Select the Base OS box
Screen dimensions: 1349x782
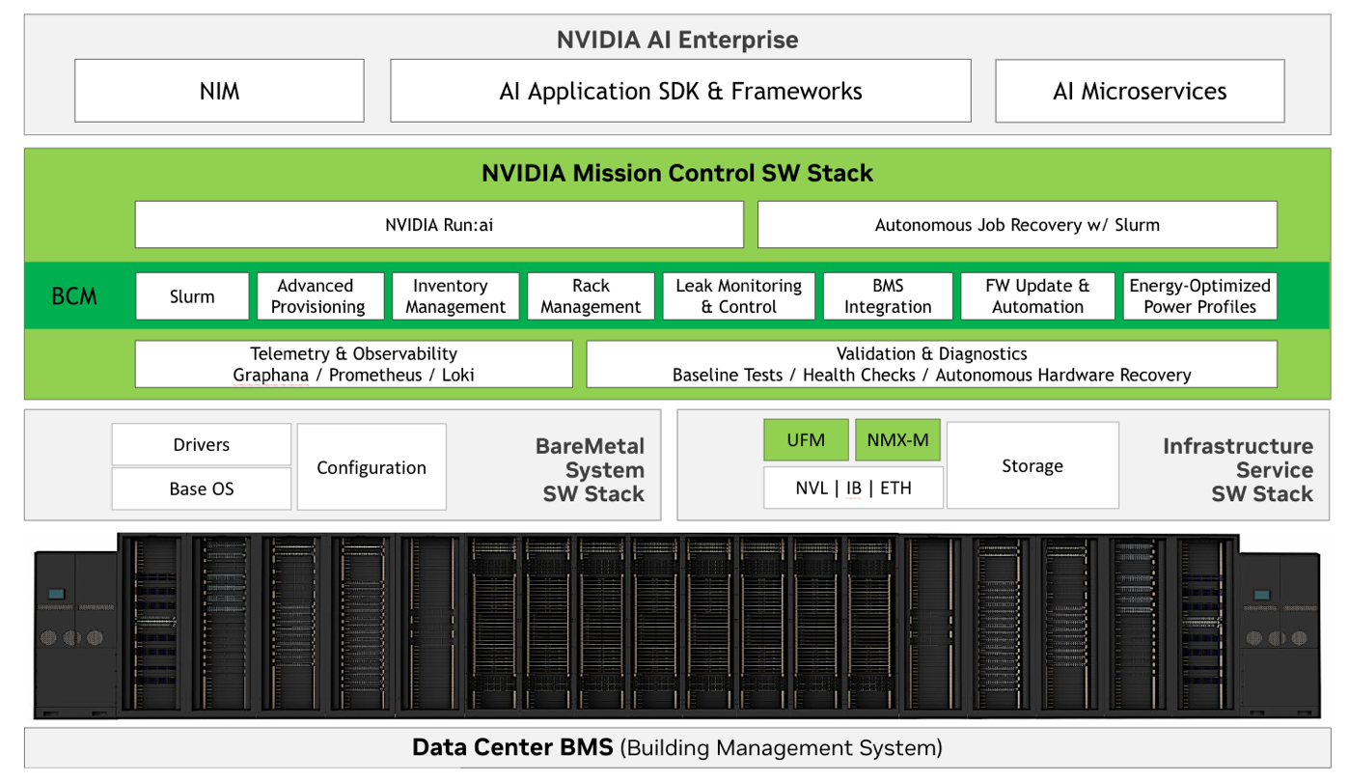tap(201, 489)
